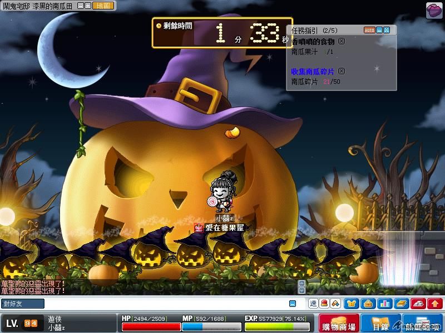Open the character stats bar-chart icon
The width and height of the screenshot is (445, 333).
pos(385,304)
